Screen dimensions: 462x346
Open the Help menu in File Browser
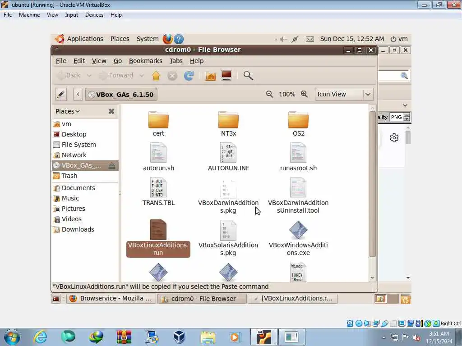197,61
